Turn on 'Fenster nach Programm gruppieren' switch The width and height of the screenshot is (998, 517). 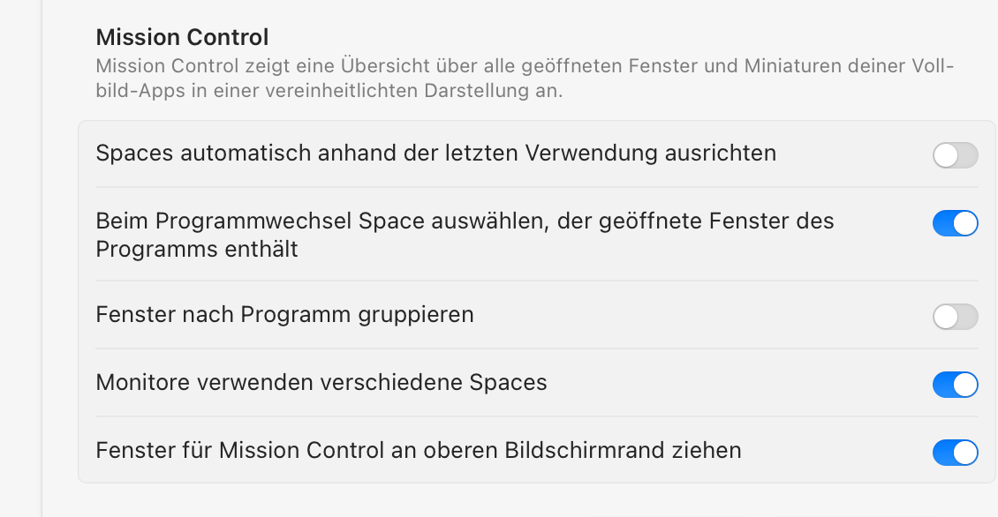point(955,317)
